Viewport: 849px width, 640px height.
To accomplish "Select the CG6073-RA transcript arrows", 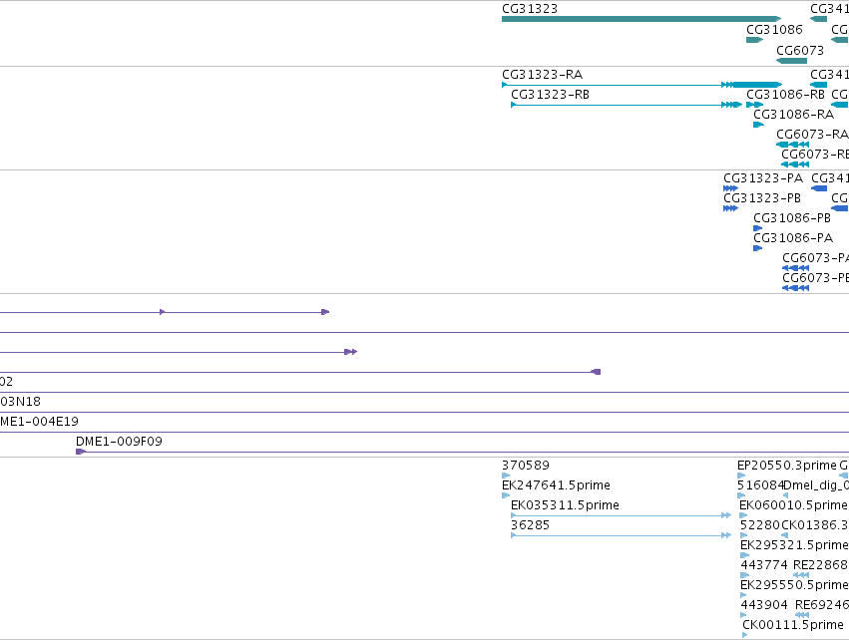I will pyautogui.click(x=793, y=145).
